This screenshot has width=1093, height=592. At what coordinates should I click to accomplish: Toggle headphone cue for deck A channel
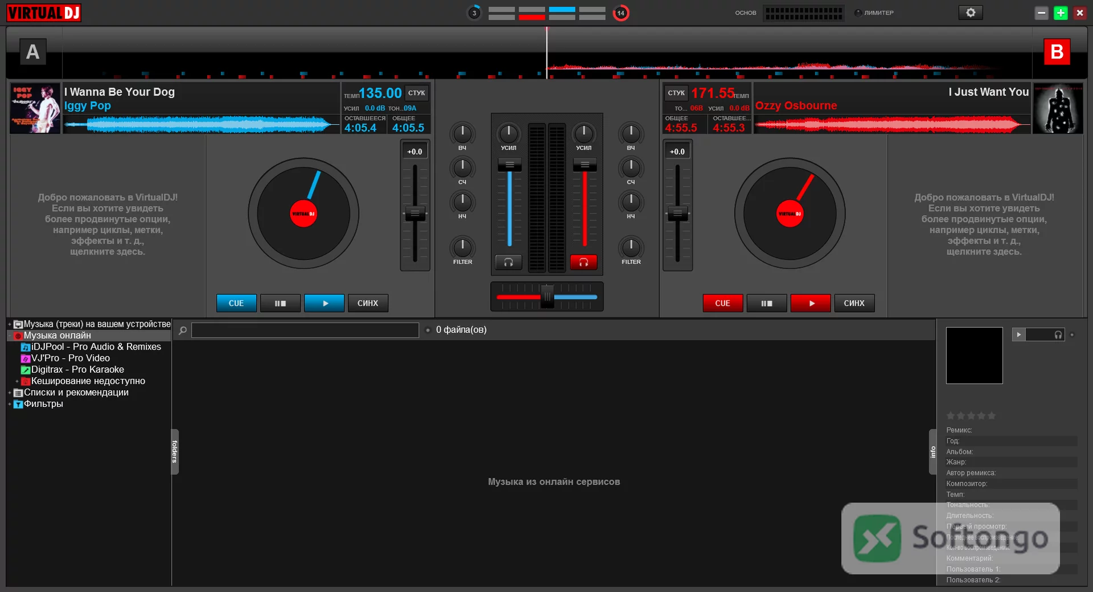coord(508,262)
